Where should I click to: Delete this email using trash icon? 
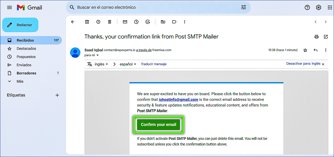click(x=110, y=22)
